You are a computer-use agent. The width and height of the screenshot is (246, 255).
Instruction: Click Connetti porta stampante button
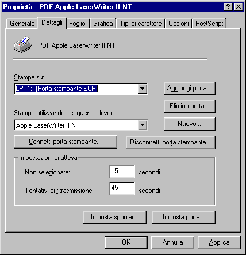66,142
